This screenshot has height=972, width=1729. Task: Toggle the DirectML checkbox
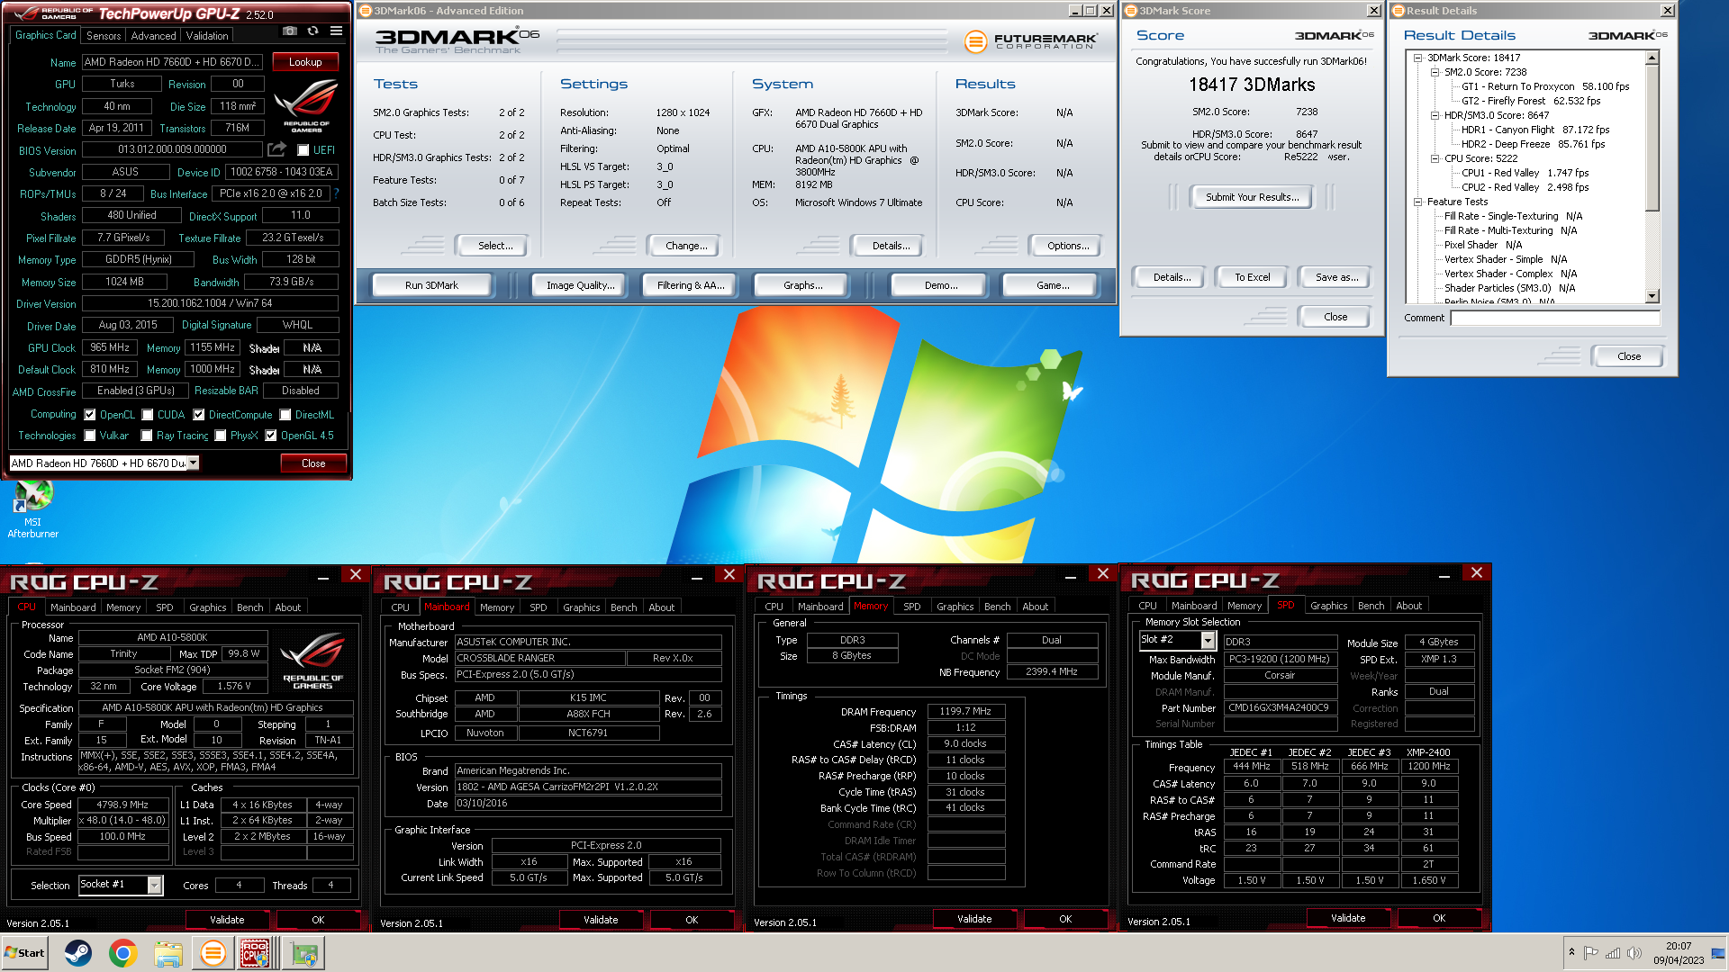tap(285, 415)
